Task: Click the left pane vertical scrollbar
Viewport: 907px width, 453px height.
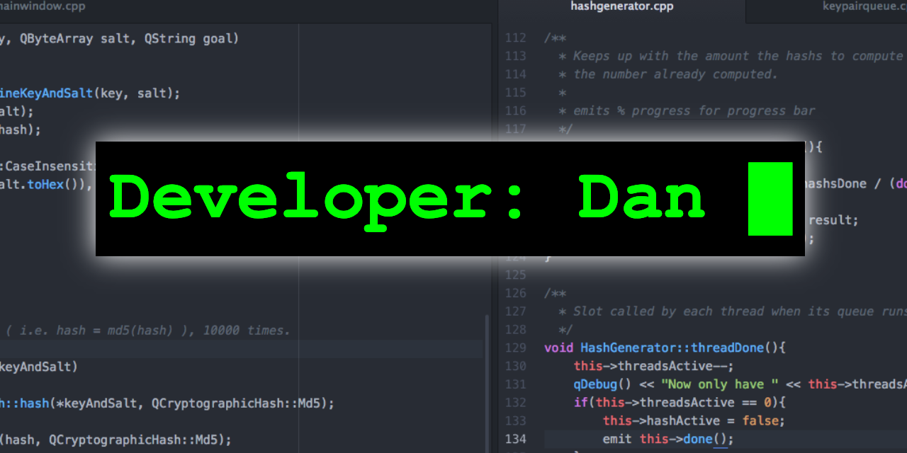Action: tap(486, 382)
